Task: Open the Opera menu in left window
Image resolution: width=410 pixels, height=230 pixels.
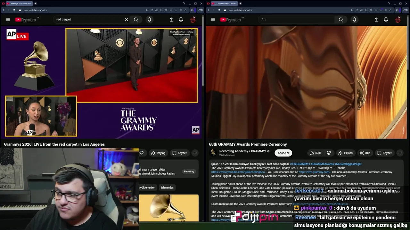Action: (3, 4)
